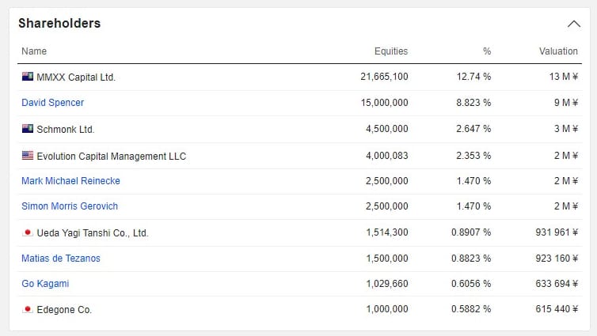597x336 pixels.
Task: Select percentage 0.5882 %
Action: (471, 309)
